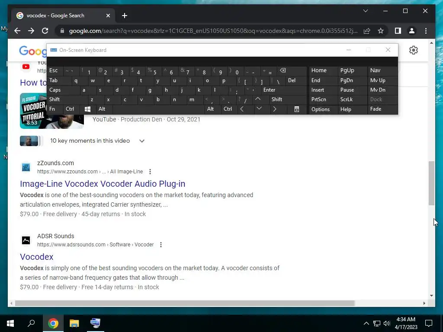Click Esc key on On-Screen Keyboard
The height and width of the screenshot is (332, 443).
tap(55, 70)
